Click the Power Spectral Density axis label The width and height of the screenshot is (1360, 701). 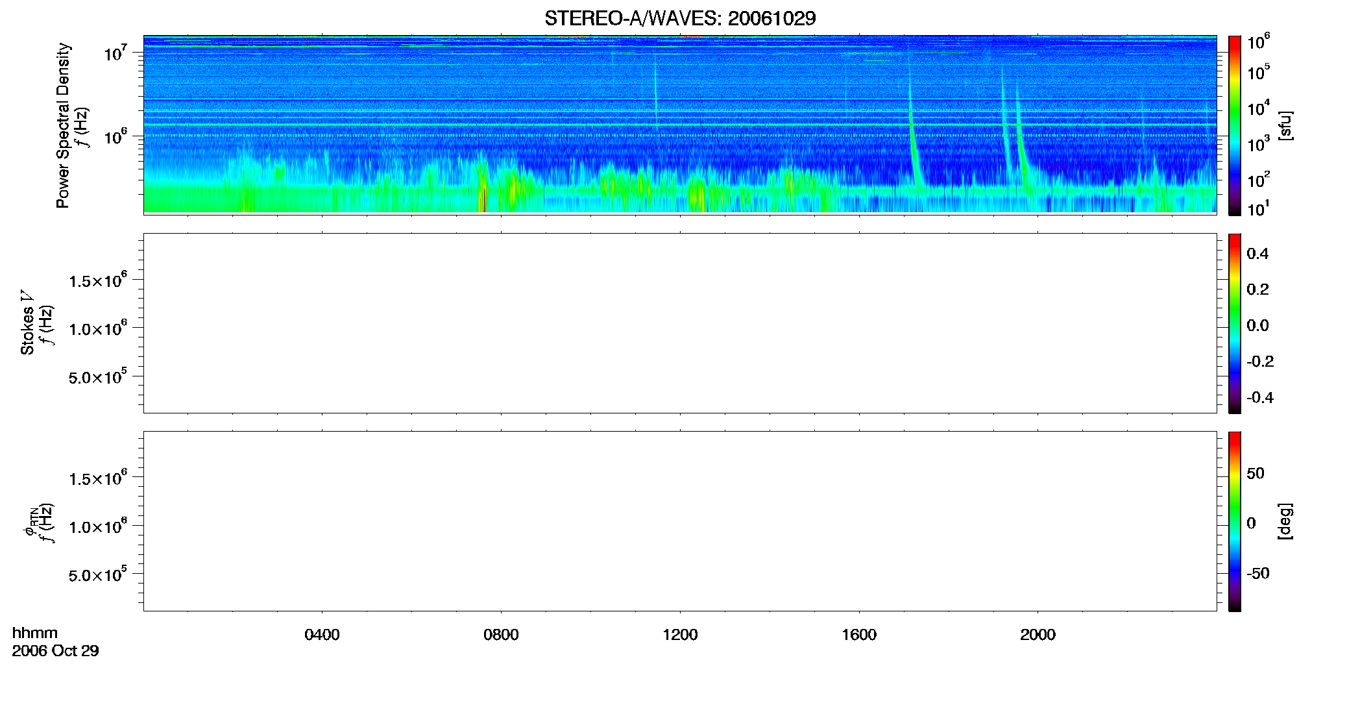(63, 125)
